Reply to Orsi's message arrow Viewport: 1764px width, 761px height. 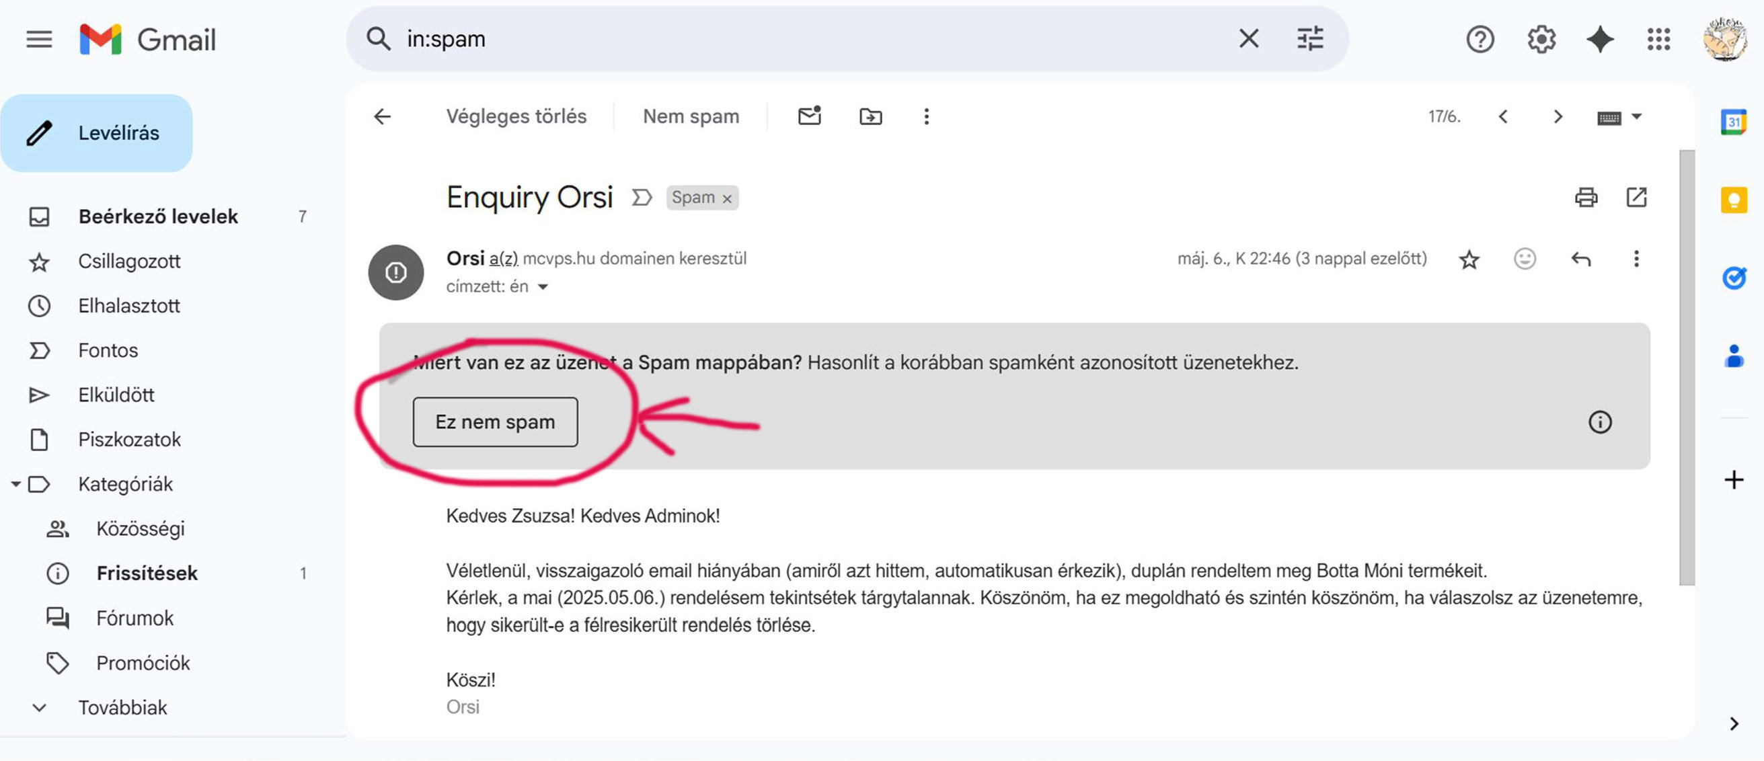pyautogui.click(x=1580, y=259)
